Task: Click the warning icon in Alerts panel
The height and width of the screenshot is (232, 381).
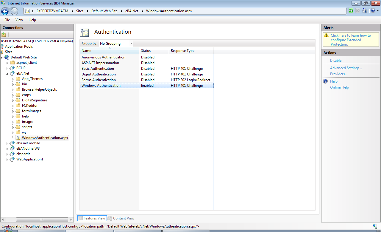Action: tap(327, 35)
